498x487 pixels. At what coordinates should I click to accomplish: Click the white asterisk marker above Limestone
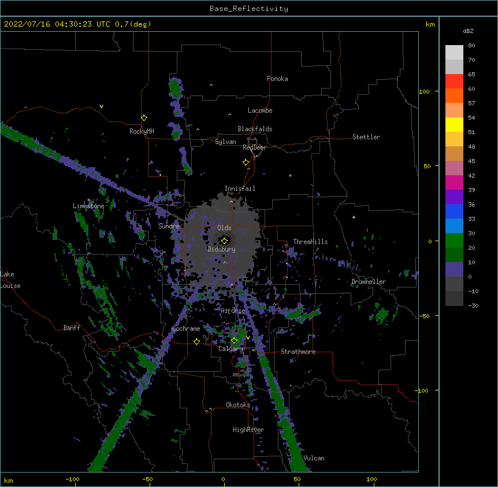click(x=88, y=200)
